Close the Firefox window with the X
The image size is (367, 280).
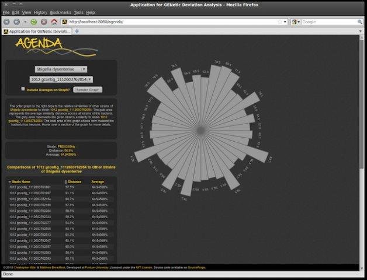tap(6, 4)
